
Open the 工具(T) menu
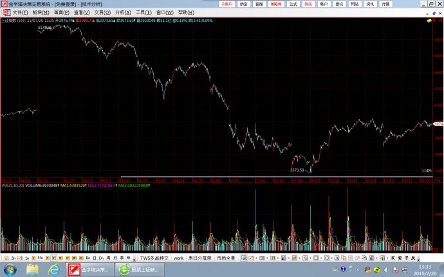(143, 12)
